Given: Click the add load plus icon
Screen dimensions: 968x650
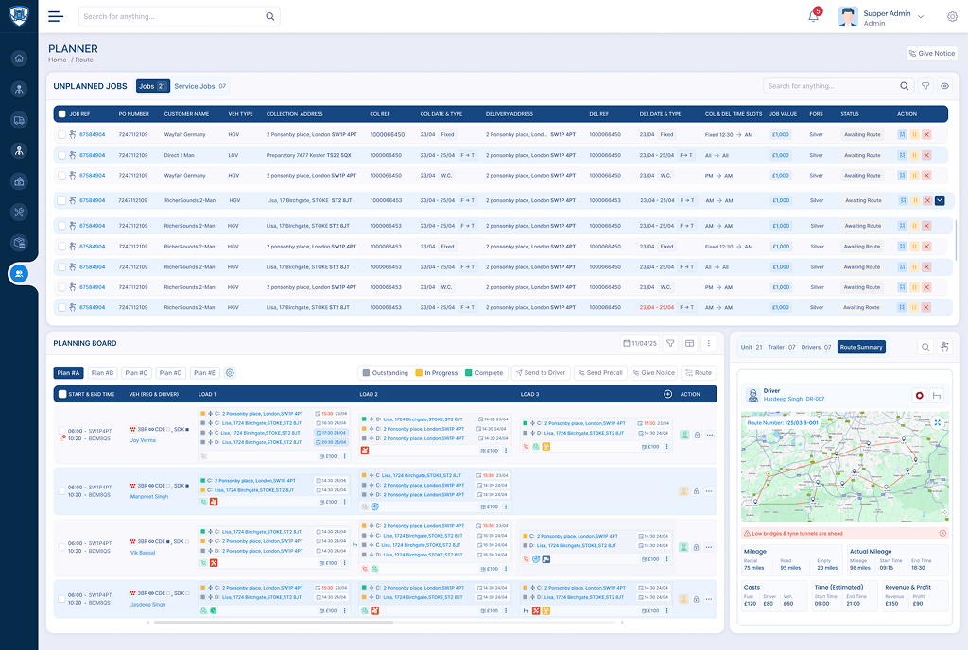Looking at the screenshot, I should pyautogui.click(x=668, y=394).
